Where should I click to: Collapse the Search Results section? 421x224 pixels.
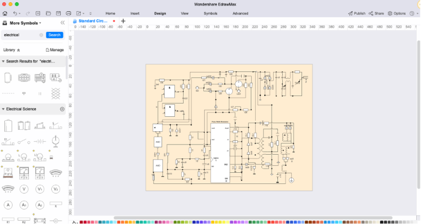coord(3,61)
